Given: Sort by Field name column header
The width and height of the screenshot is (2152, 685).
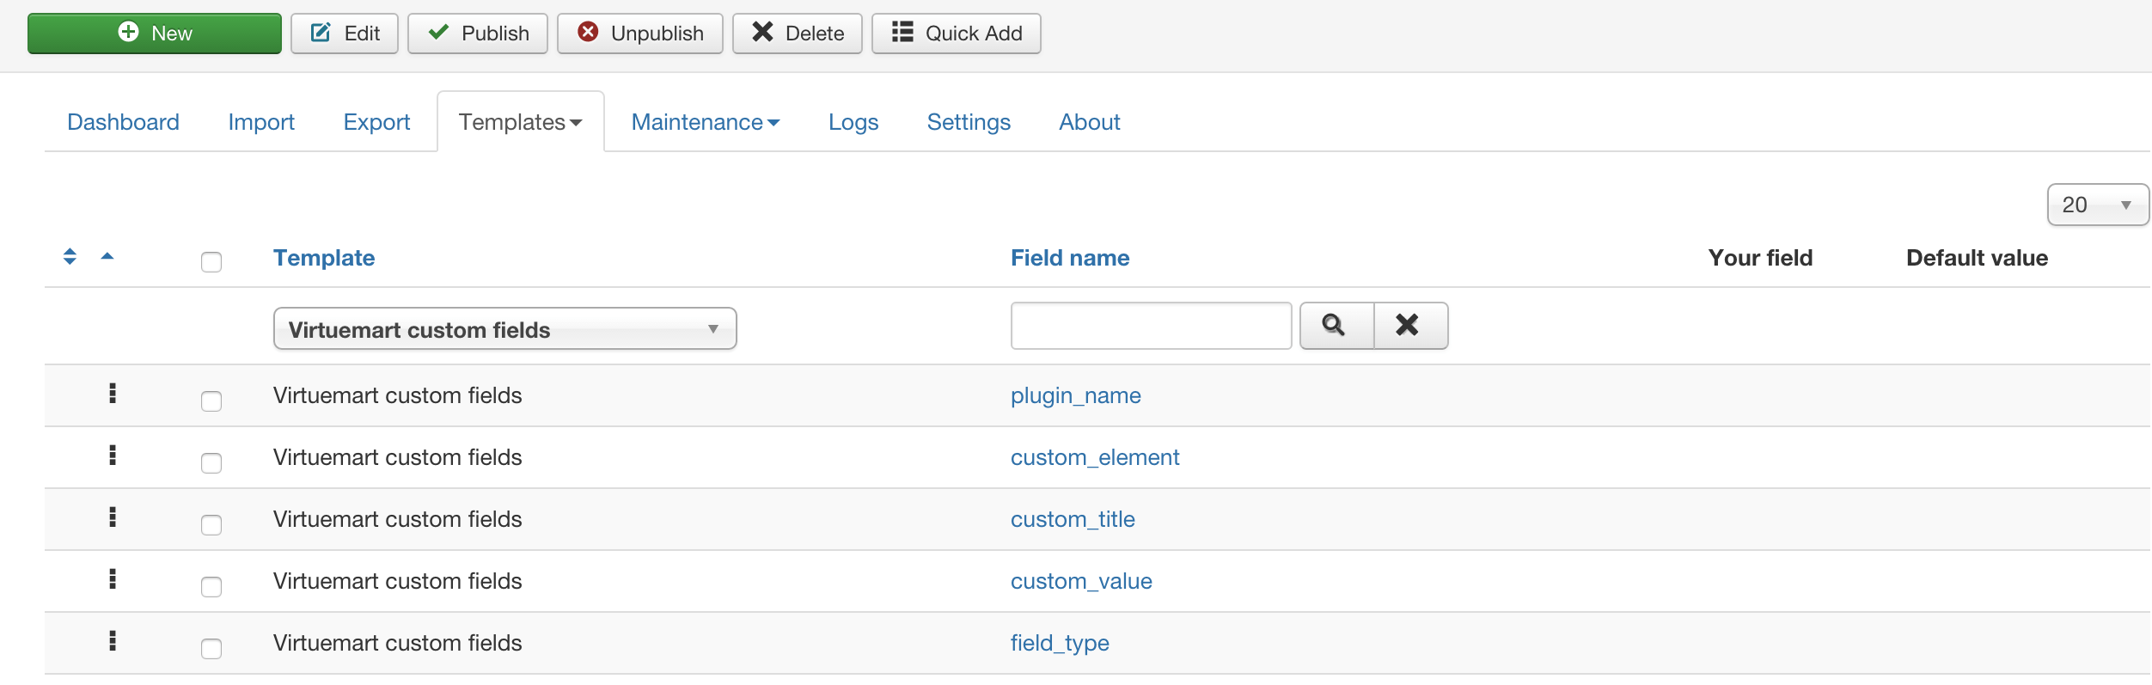Looking at the screenshot, I should coord(1070,258).
